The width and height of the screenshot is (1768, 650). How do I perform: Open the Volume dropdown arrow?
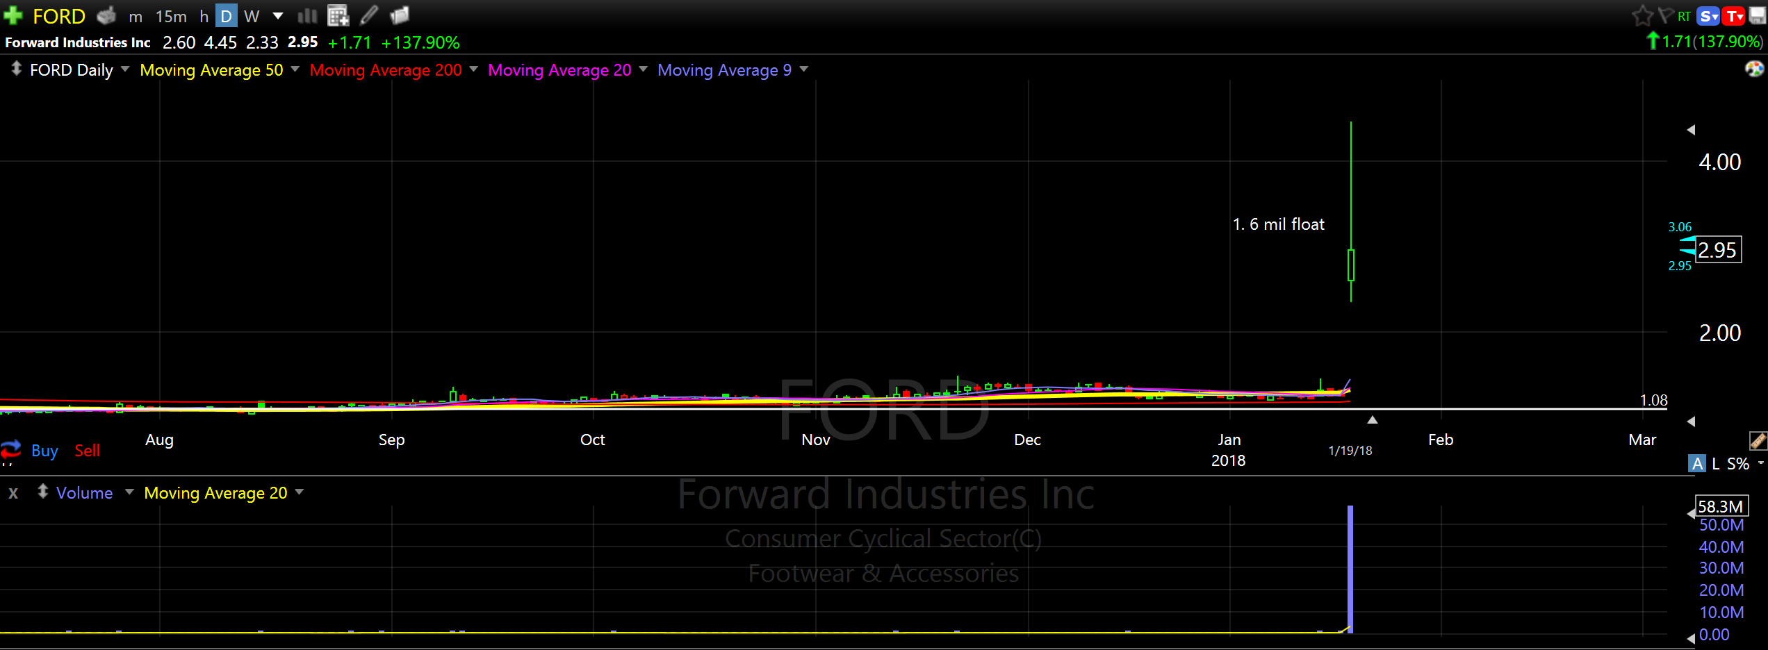click(129, 492)
